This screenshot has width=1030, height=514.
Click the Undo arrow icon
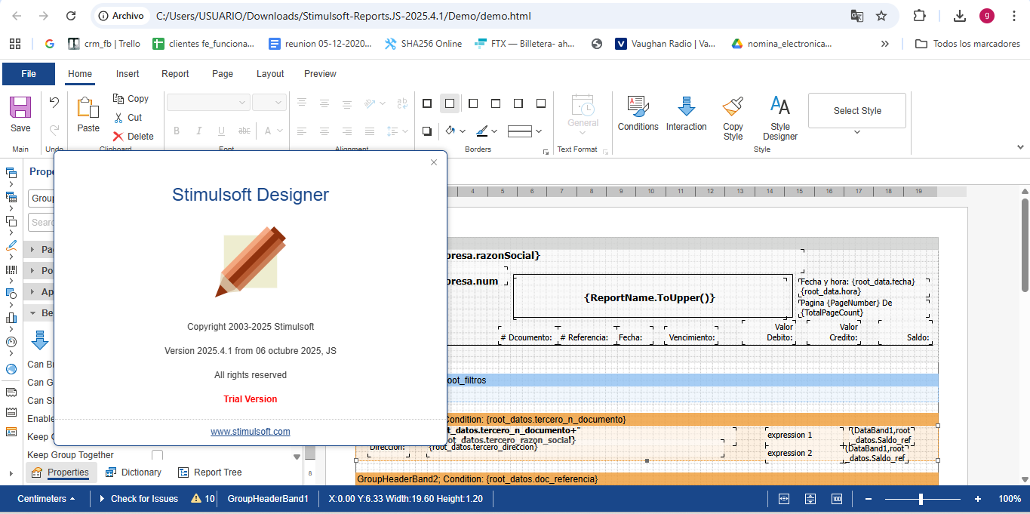[x=54, y=102]
